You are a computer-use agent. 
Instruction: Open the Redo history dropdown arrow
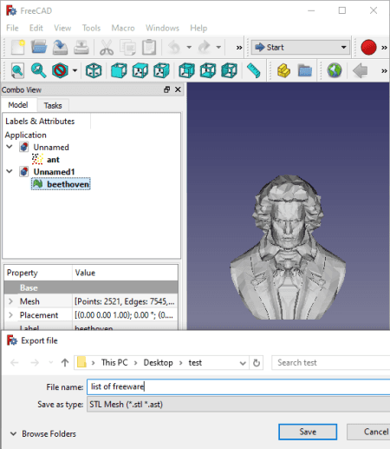click(x=218, y=47)
